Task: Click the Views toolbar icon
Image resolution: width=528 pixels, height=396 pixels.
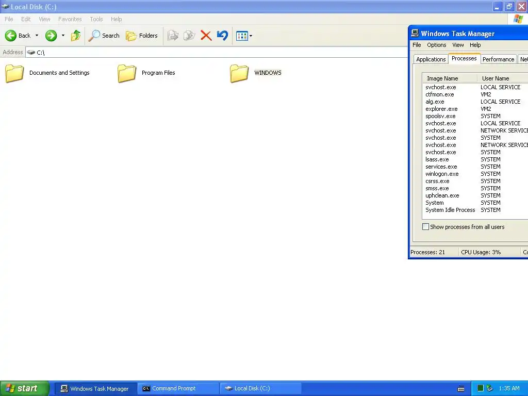Action: pos(242,36)
